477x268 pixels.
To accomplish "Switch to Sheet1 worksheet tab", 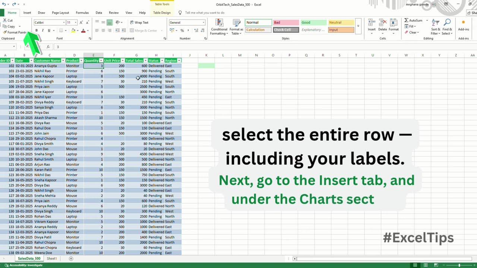I will pos(52,258).
